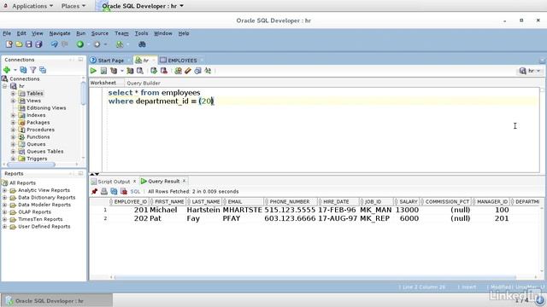Select the TimesTen Reports item
The height and width of the screenshot is (307, 547).
[40, 219]
